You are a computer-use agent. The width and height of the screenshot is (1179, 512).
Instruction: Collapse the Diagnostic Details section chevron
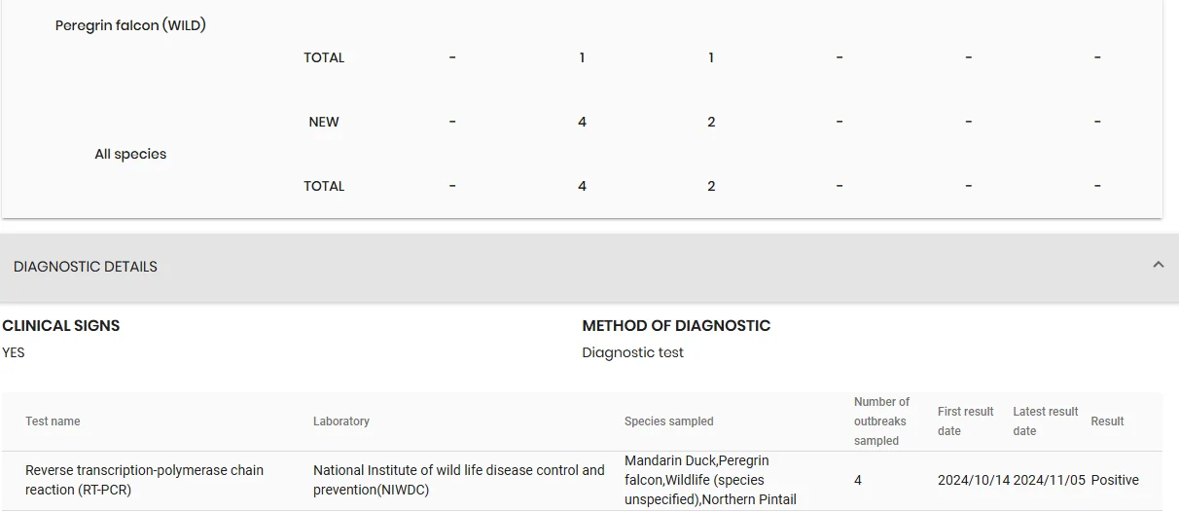click(x=1158, y=265)
